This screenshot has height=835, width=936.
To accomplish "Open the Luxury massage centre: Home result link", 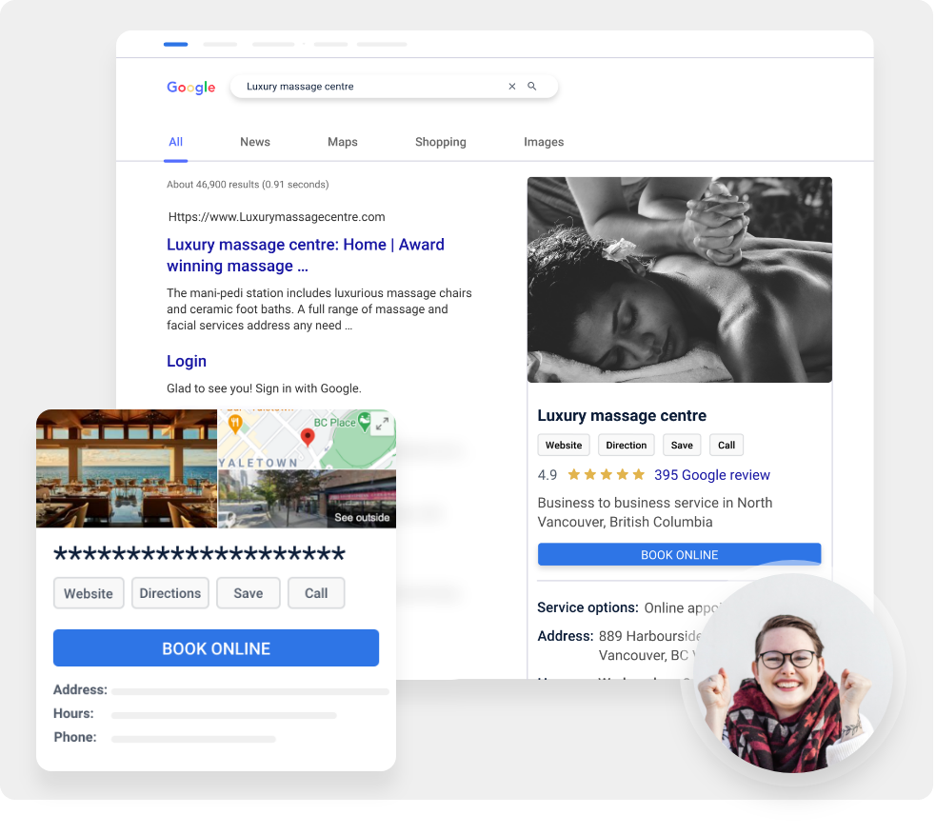I will point(305,255).
